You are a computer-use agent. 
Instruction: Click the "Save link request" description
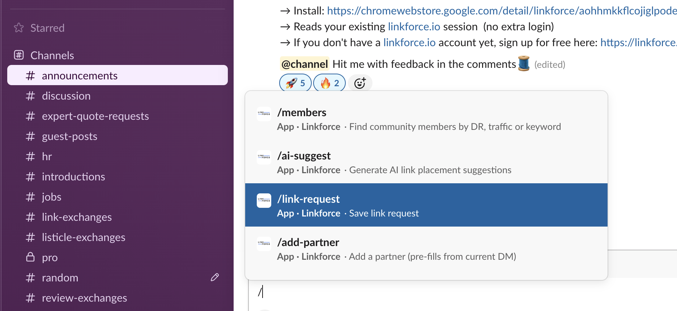coord(384,213)
